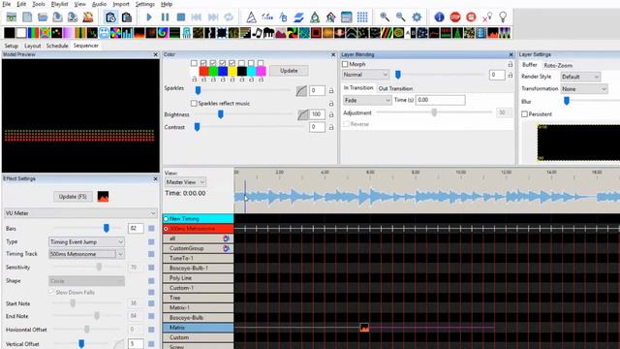Viewport: 620px width, 349px height.
Task: Select the Piano keys effect icon
Action: [269, 33]
